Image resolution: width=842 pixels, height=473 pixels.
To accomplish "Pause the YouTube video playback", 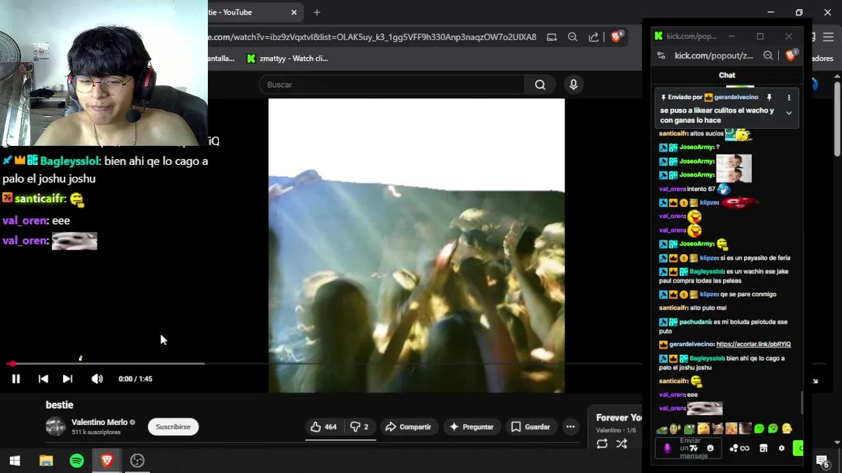I will tap(16, 379).
